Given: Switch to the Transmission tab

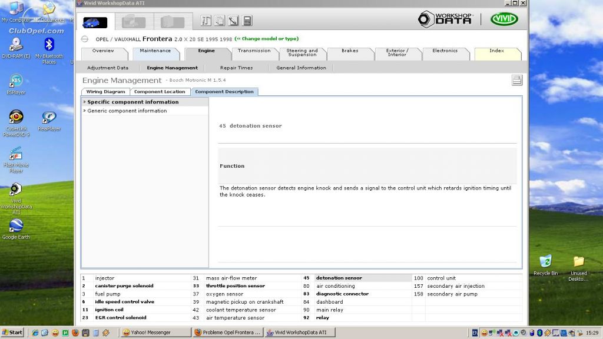Looking at the screenshot, I should (x=254, y=54).
